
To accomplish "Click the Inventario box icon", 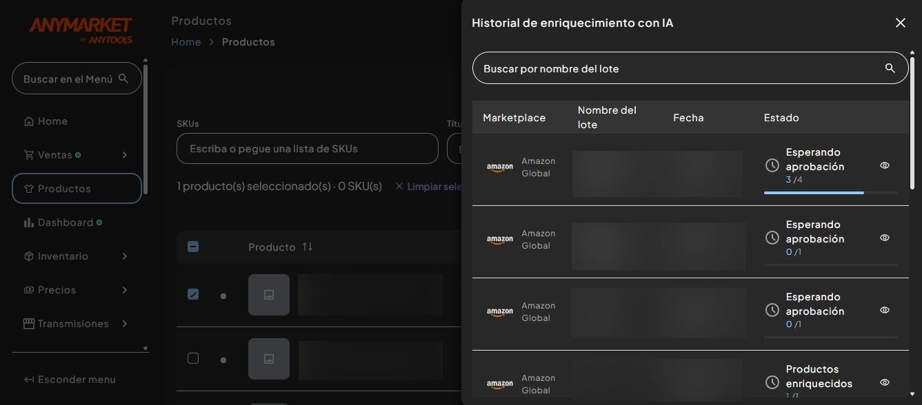I will tap(29, 256).
